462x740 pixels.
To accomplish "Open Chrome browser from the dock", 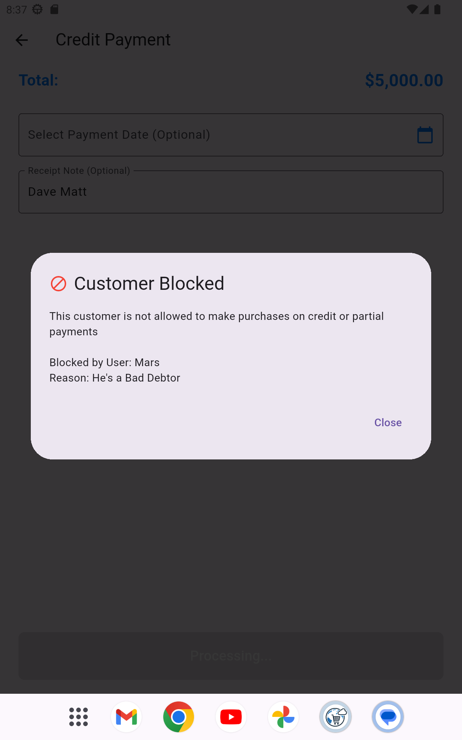I will pyautogui.click(x=179, y=717).
